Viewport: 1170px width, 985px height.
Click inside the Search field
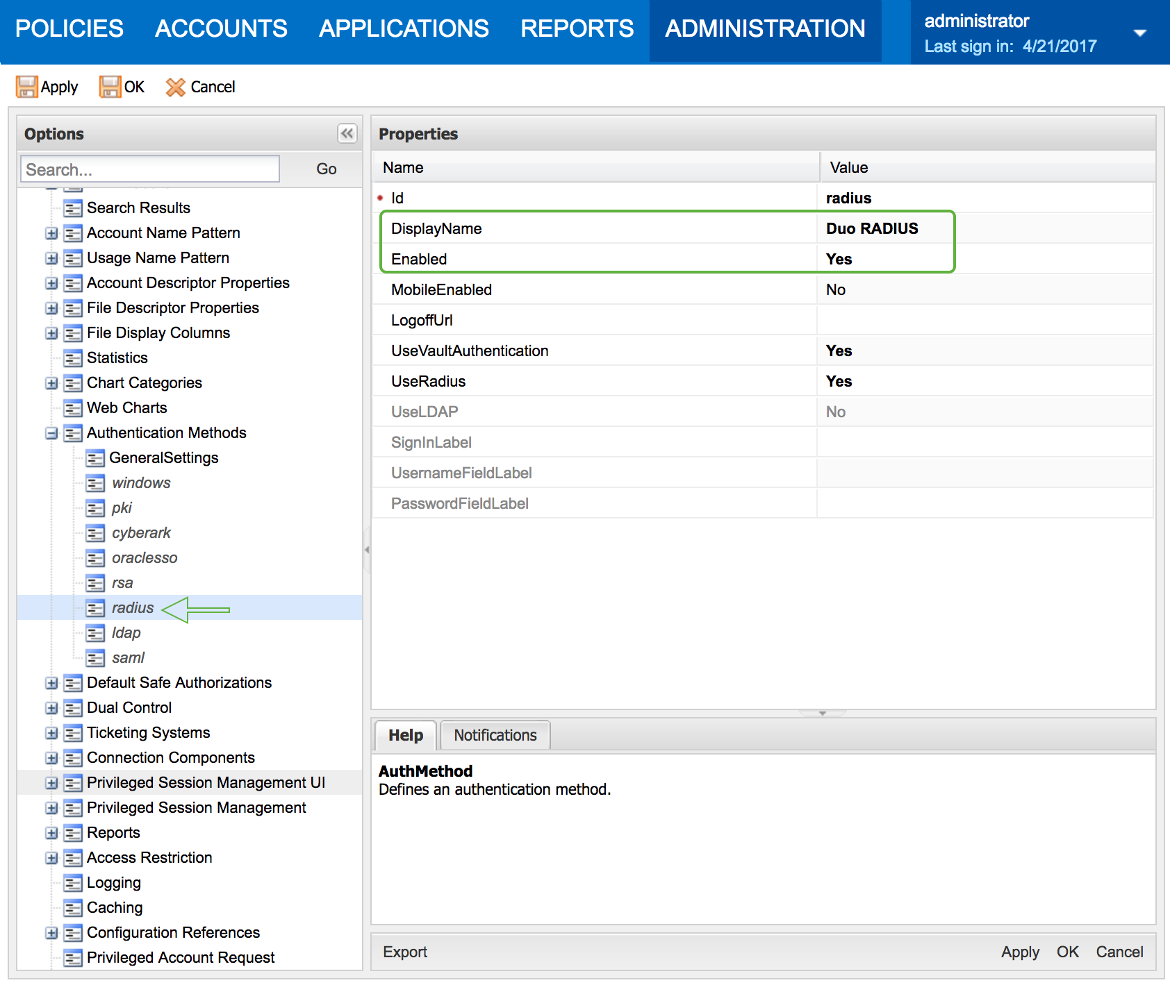pyautogui.click(x=149, y=169)
